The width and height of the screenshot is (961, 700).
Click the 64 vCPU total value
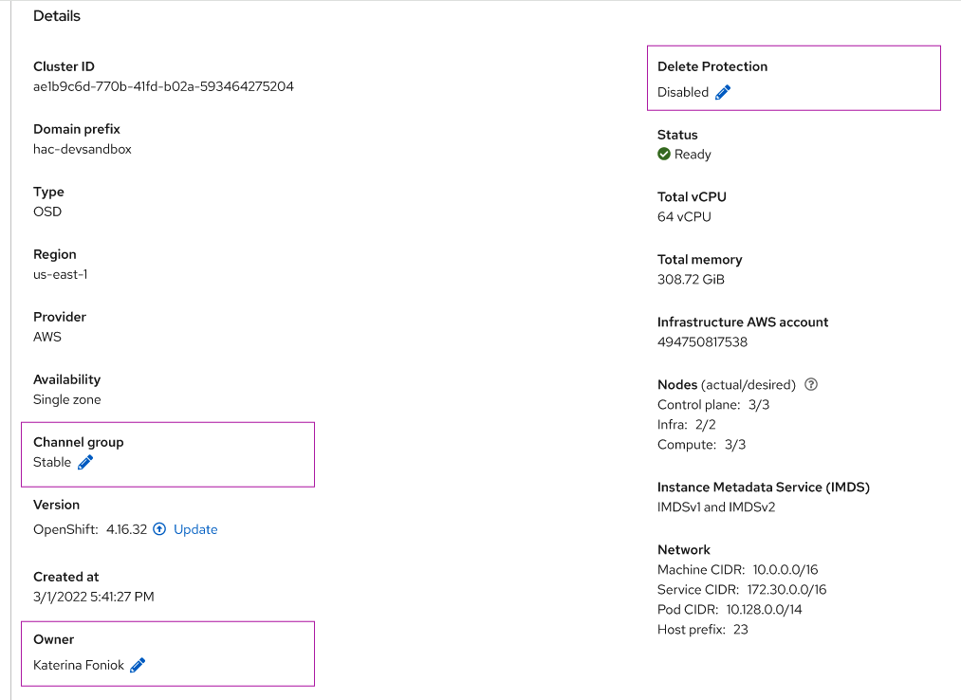pos(684,216)
